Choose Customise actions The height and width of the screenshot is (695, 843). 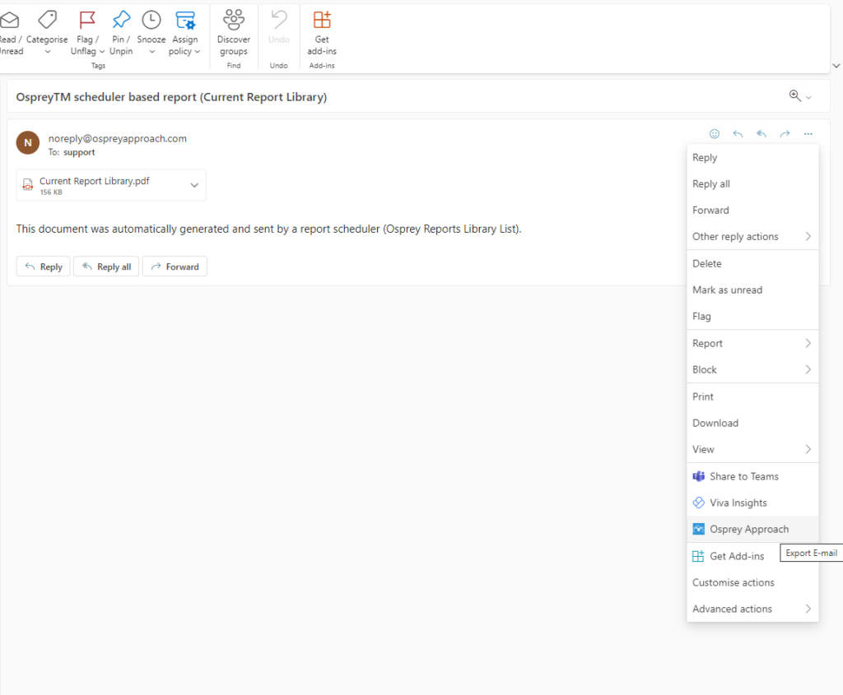pos(752,582)
